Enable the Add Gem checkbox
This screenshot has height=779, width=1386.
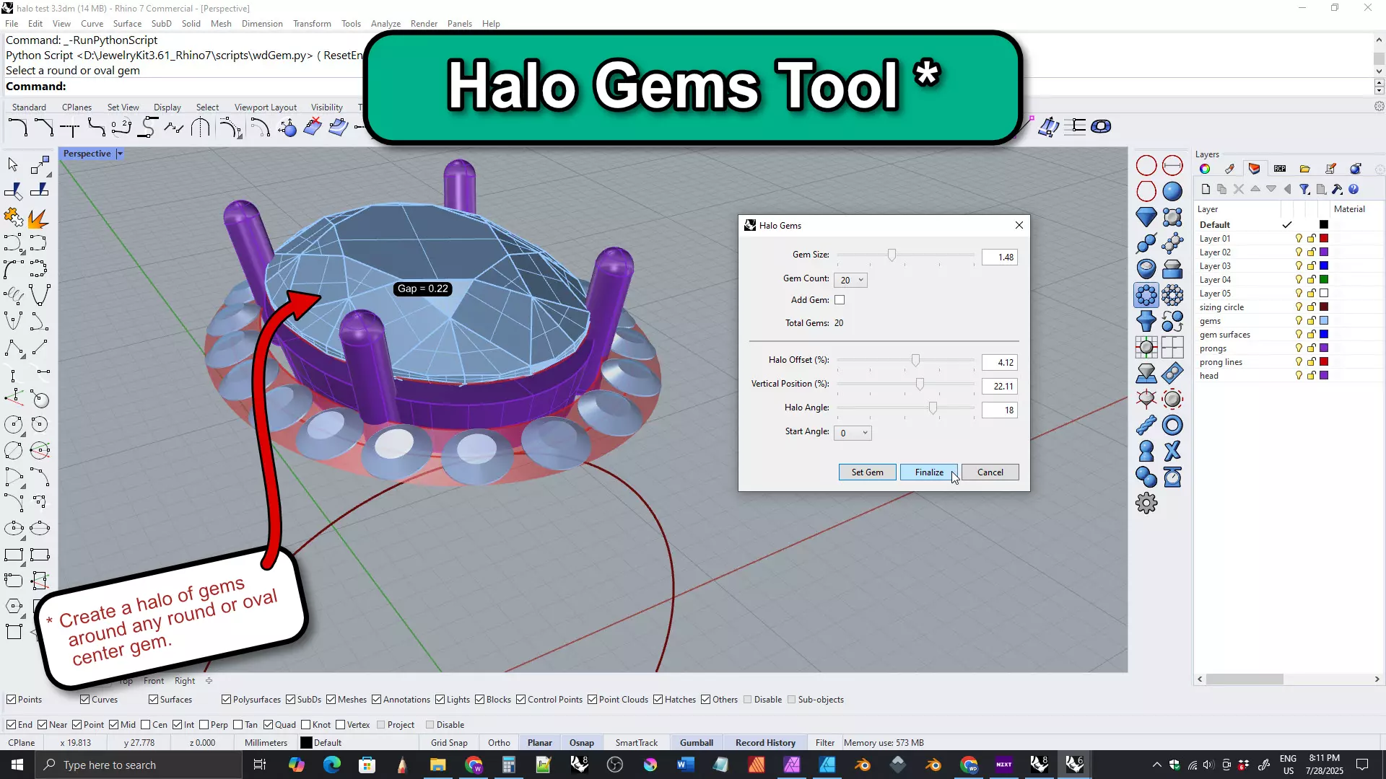click(x=840, y=300)
